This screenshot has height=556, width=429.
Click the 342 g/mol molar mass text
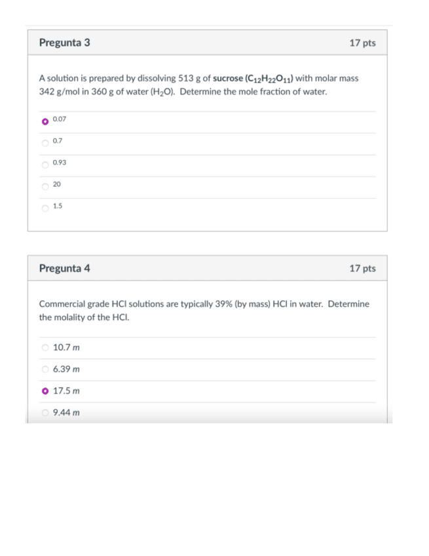tap(61, 92)
